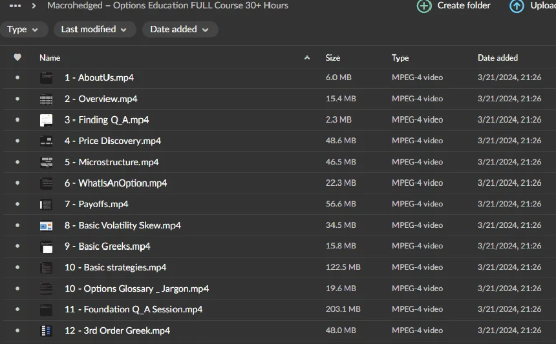Click the file icon for 8 - Basic Volatility Skew.mp4
556x344 pixels.
coord(46,226)
